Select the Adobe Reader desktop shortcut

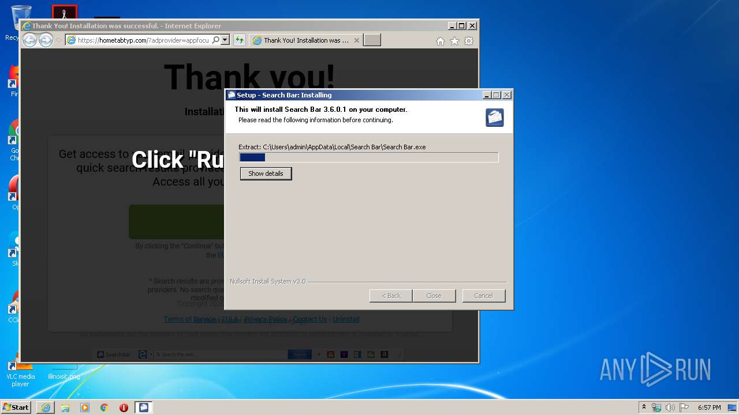(65, 12)
